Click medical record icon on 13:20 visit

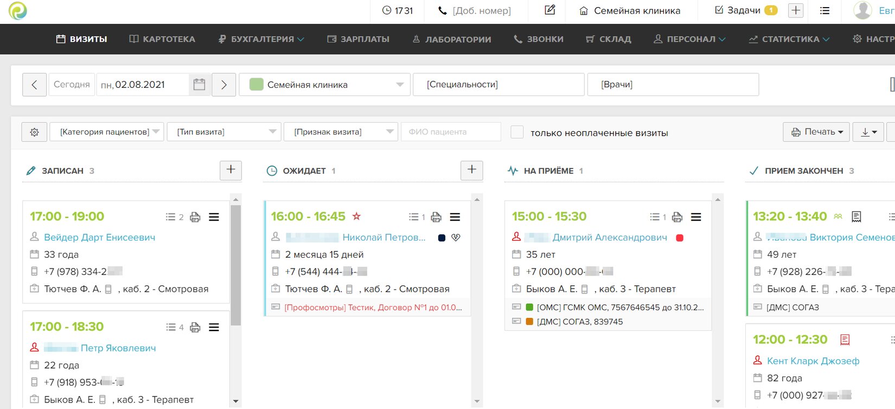(x=856, y=216)
